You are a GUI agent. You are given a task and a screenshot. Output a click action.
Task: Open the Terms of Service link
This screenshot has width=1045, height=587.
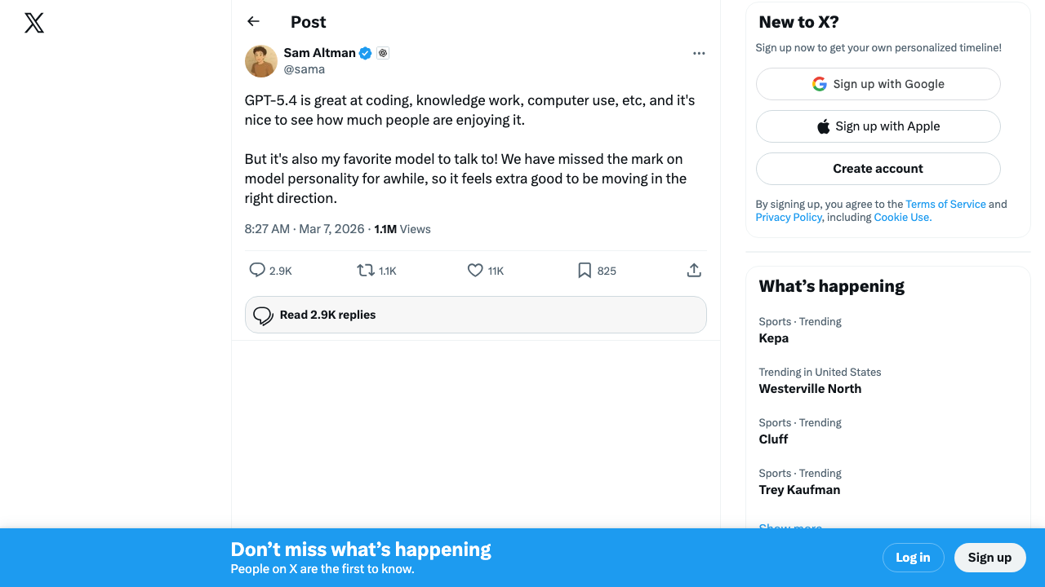click(945, 204)
